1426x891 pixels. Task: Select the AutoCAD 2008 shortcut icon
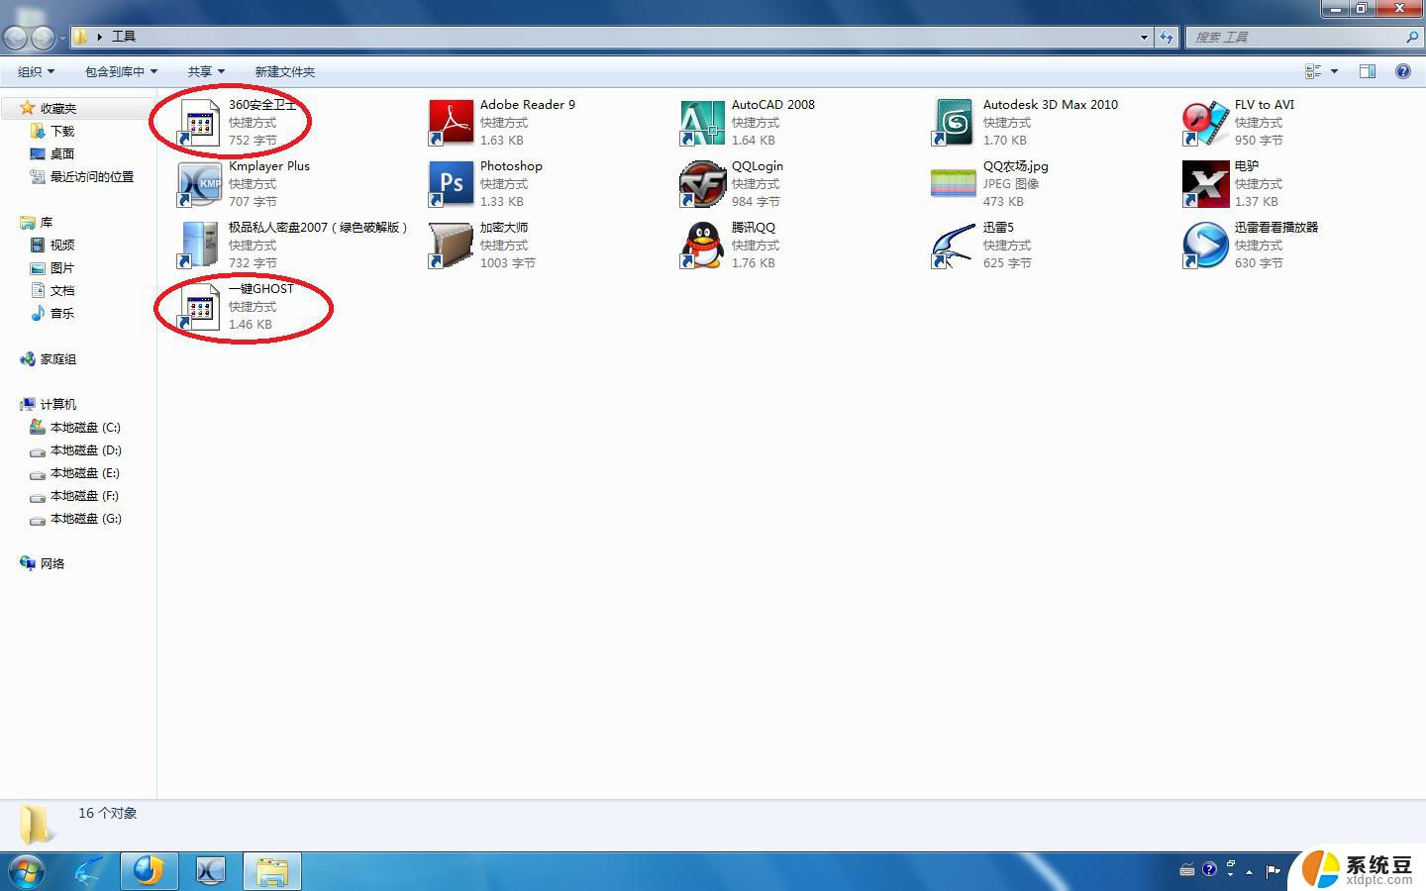tap(703, 123)
